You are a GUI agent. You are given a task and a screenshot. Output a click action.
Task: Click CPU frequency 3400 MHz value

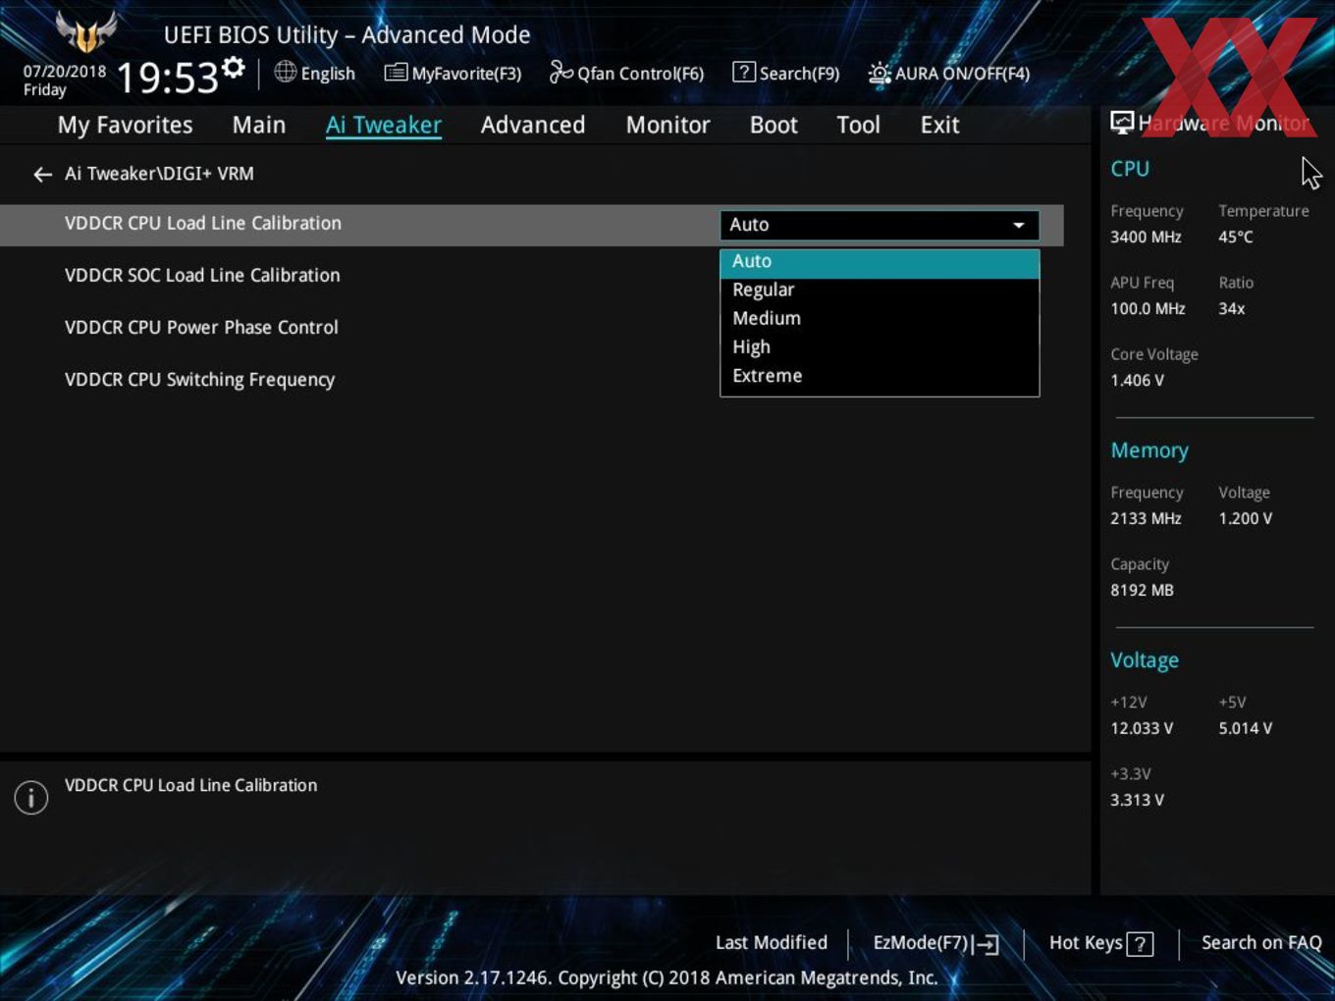click(x=1146, y=237)
